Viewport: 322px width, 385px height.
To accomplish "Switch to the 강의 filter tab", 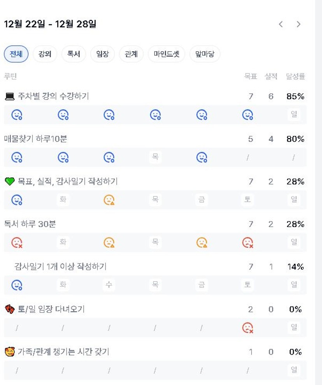I will click(x=45, y=54).
